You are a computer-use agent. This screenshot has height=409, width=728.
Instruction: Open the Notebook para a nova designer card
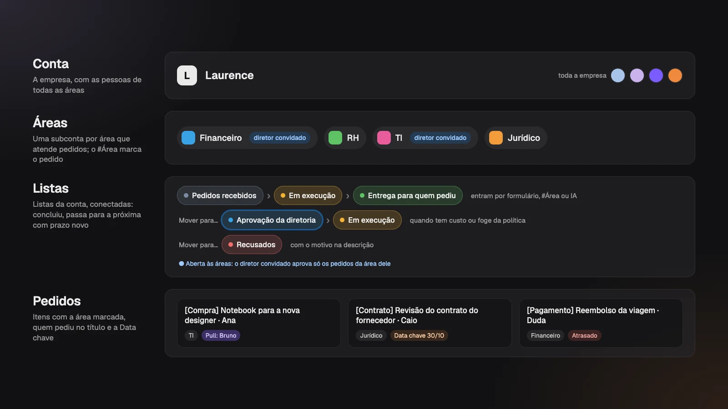point(259,323)
